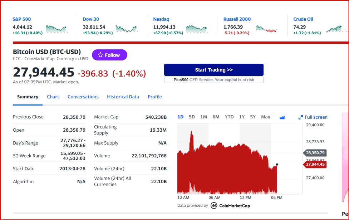Click the Algorithm label
The width and height of the screenshot is (349, 220).
tap(23, 182)
